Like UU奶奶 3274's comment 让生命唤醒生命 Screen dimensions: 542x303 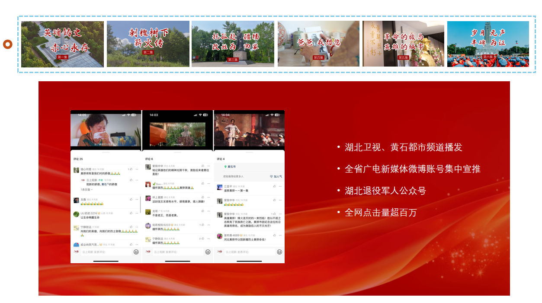coord(131,213)
